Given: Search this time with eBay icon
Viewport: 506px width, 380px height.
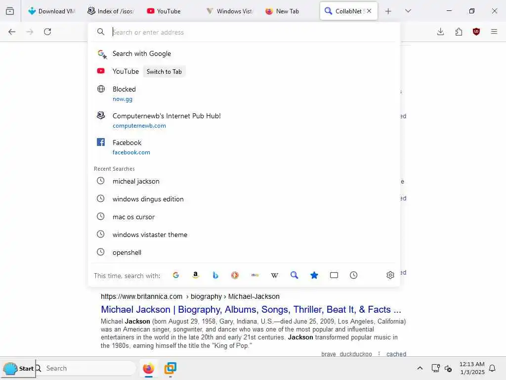Looking at the screenshot, I should coord(255,275).
